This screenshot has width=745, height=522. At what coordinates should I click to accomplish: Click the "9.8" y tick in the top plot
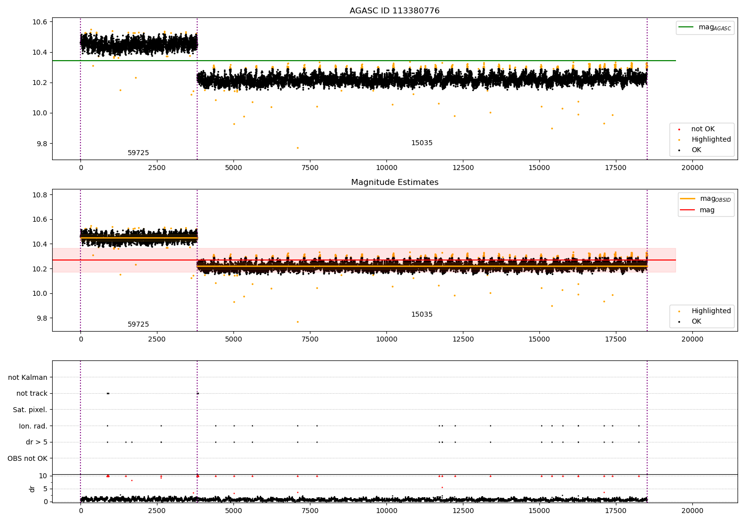pos(41,144)
